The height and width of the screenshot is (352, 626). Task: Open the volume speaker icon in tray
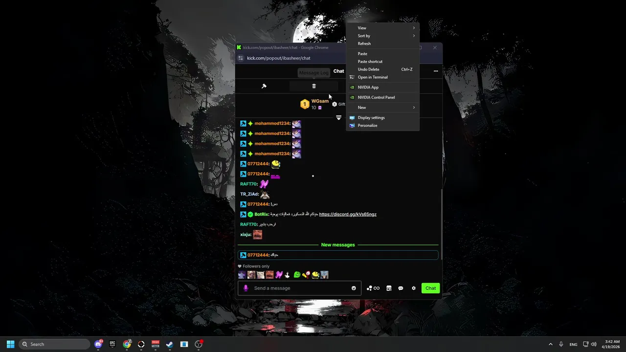594,344
